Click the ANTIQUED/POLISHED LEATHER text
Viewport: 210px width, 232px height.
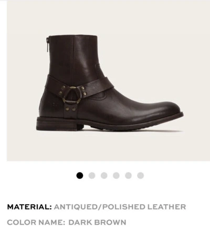(x=120, y=207)
